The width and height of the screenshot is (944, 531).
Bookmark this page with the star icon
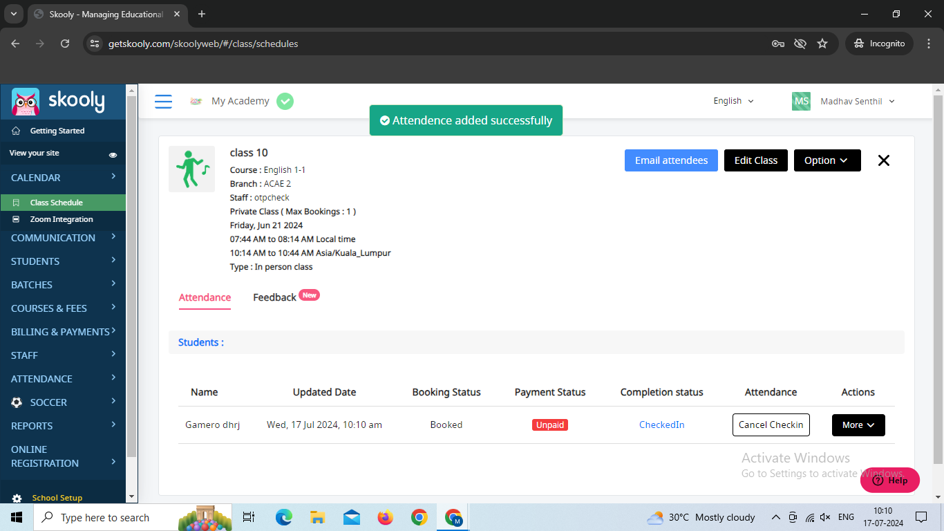click(x=822, y=44)
